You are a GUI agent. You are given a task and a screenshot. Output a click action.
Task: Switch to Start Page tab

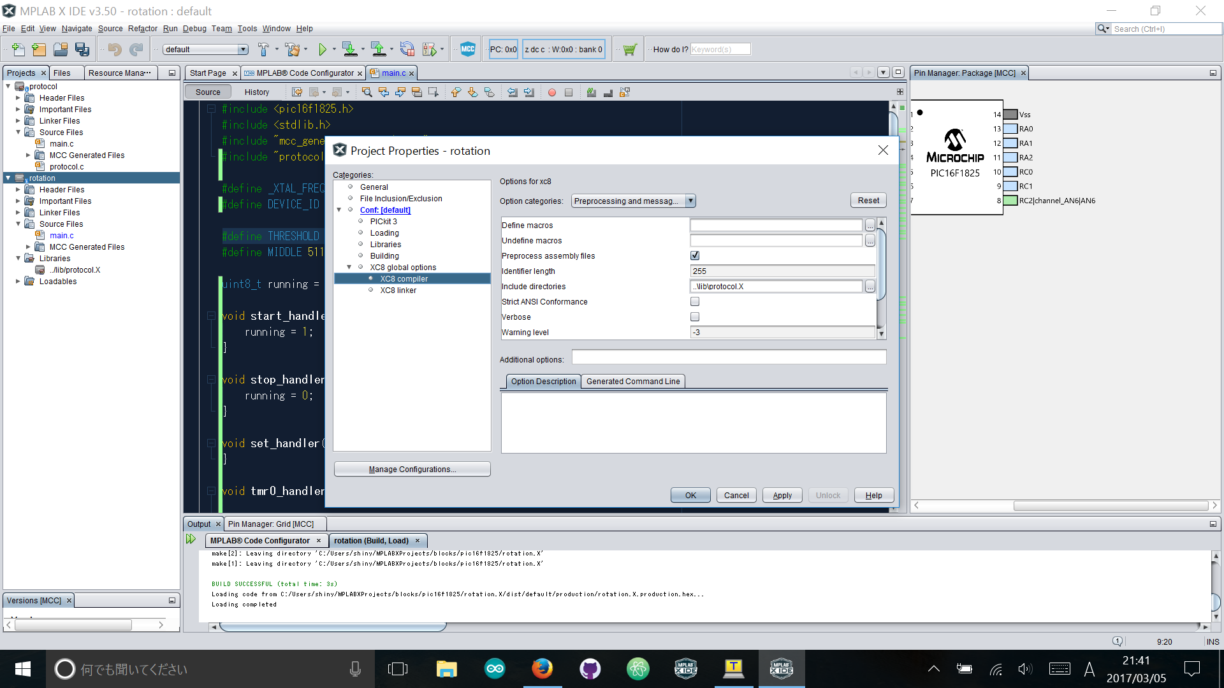click(208, 73)
